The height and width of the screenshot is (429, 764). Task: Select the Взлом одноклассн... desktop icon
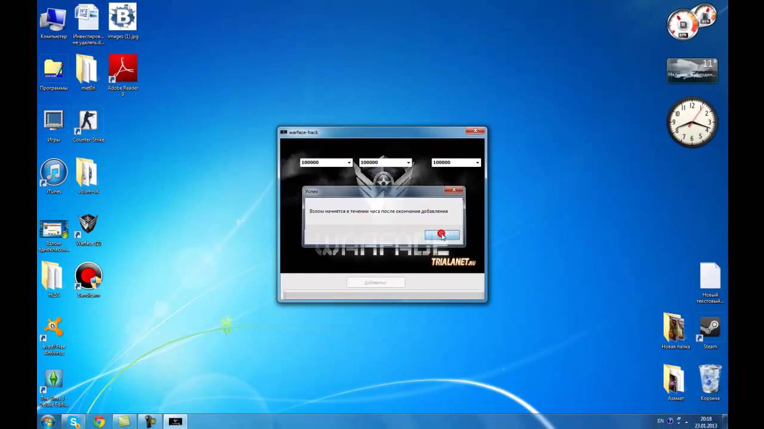pyautogui.click(x=53, y=235)
